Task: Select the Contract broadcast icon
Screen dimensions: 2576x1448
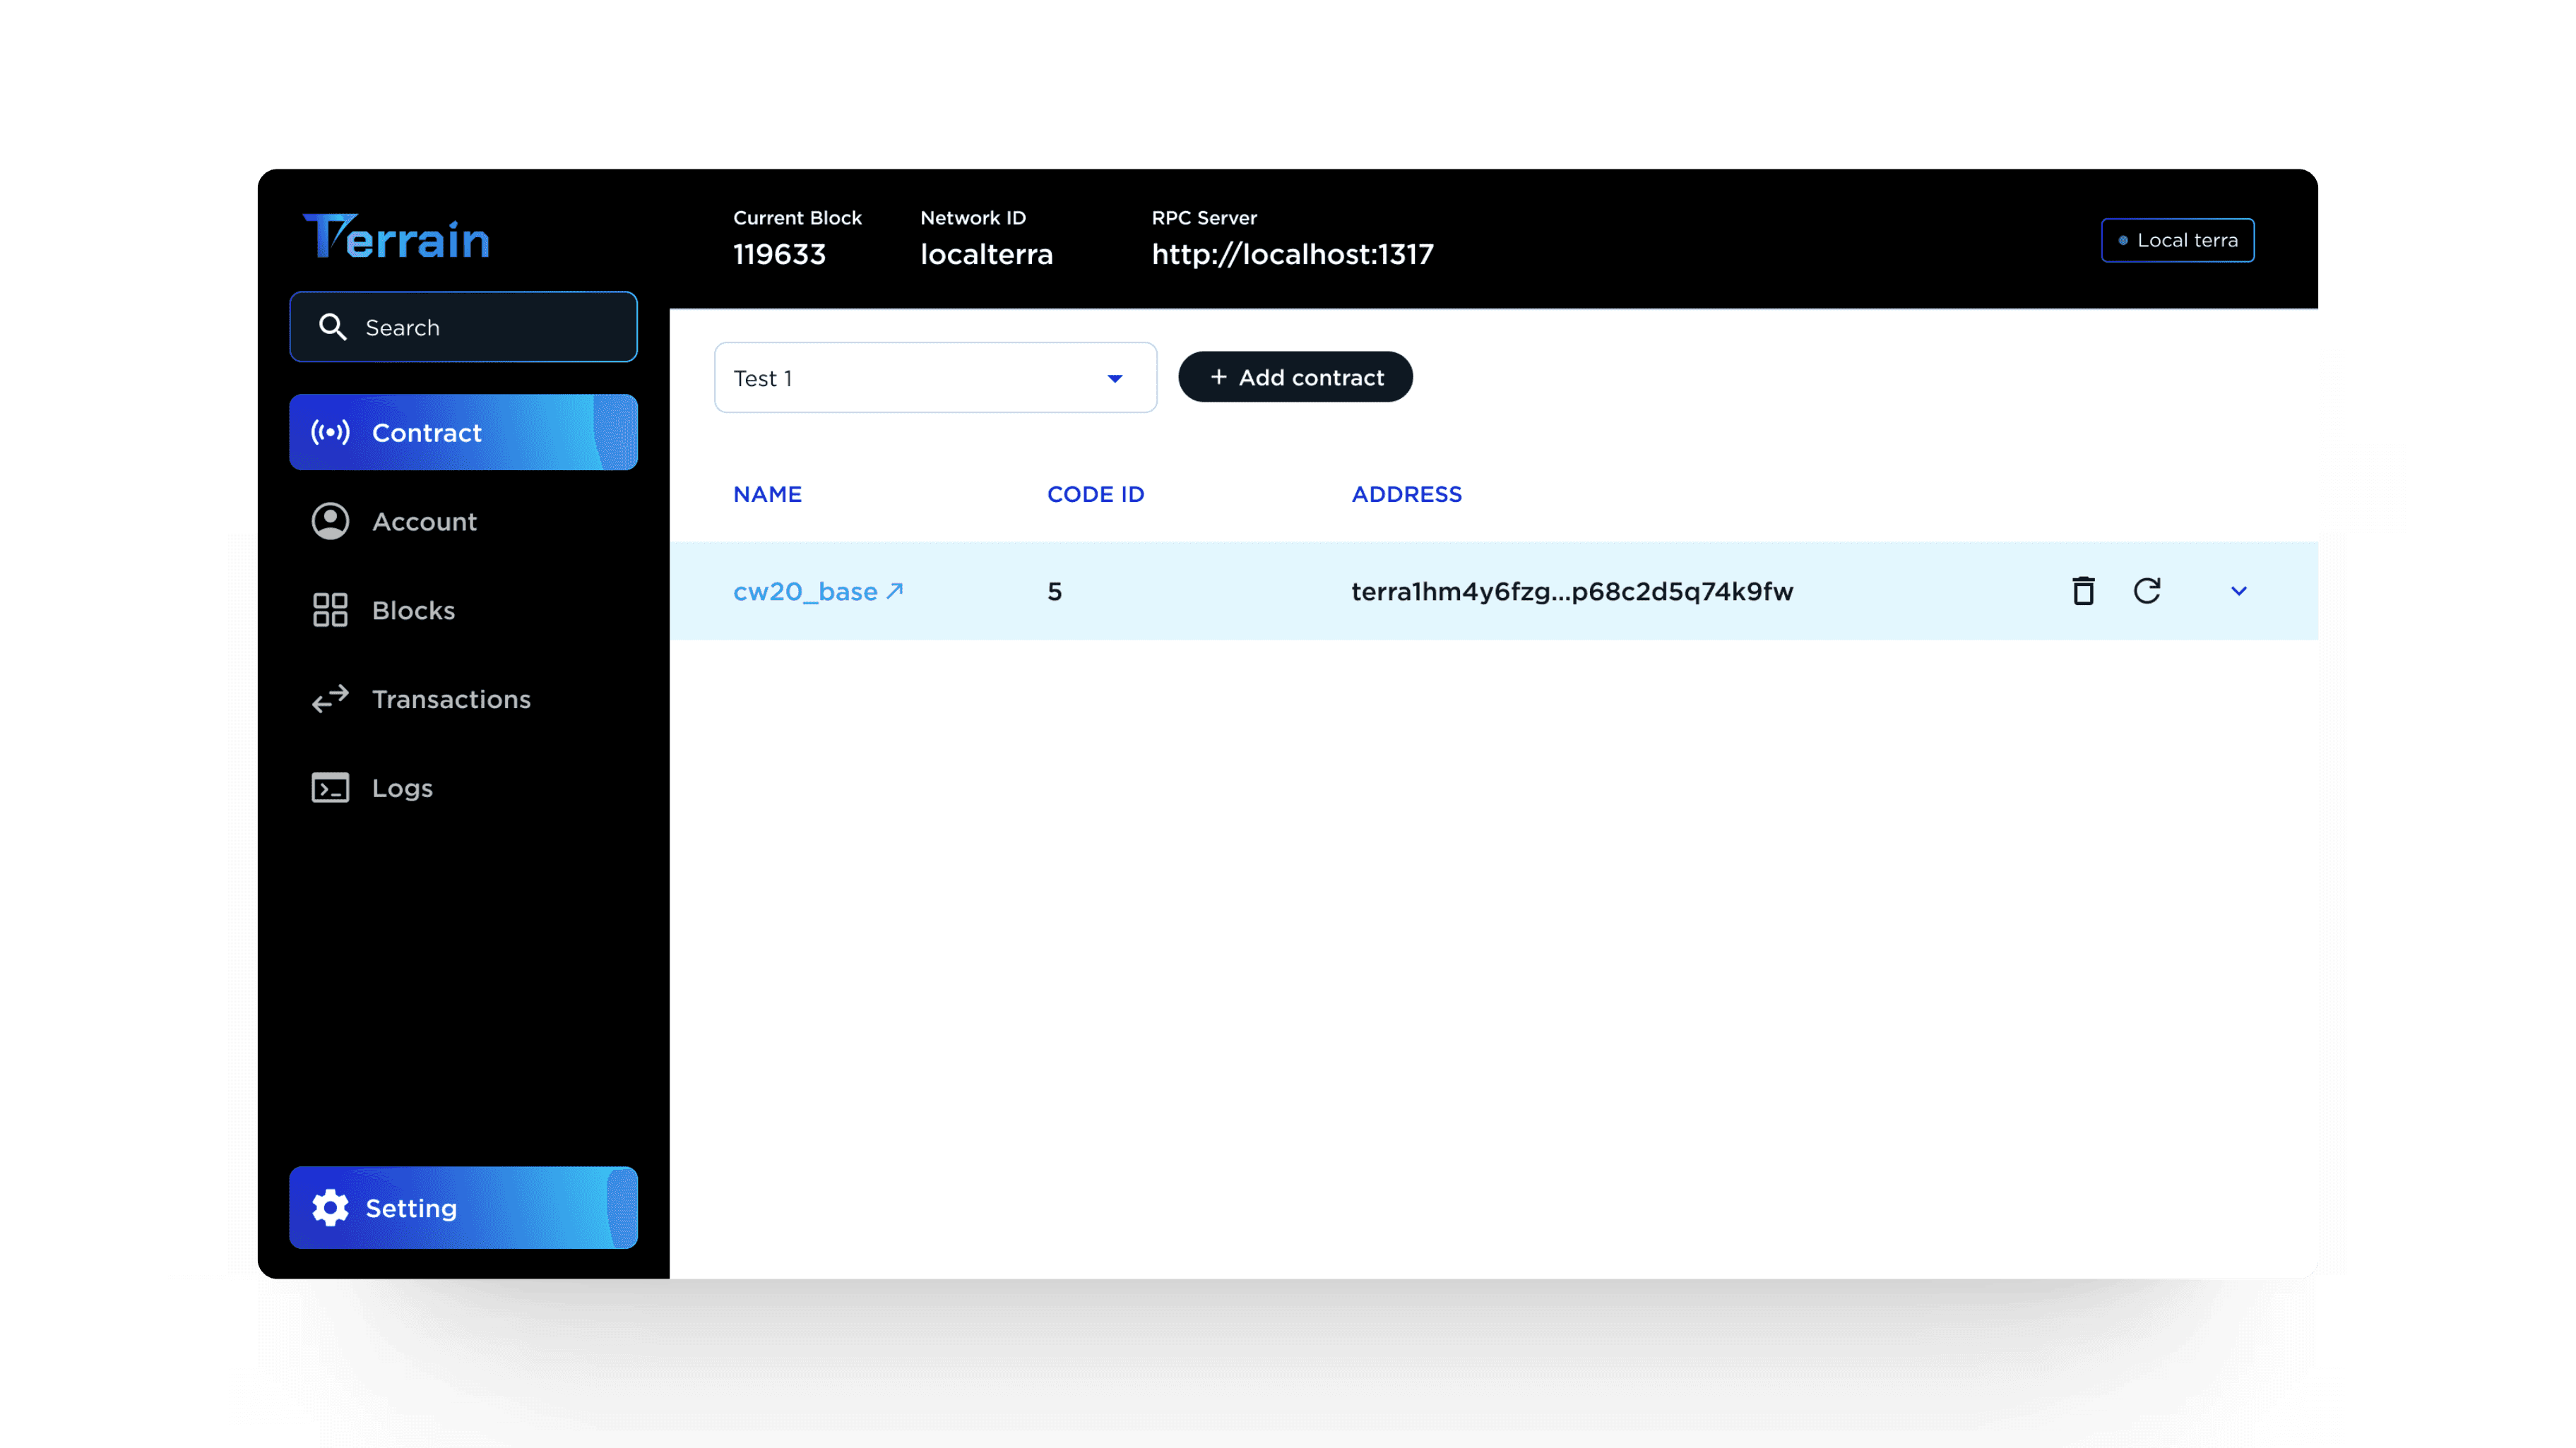Action: click(330, 431)
